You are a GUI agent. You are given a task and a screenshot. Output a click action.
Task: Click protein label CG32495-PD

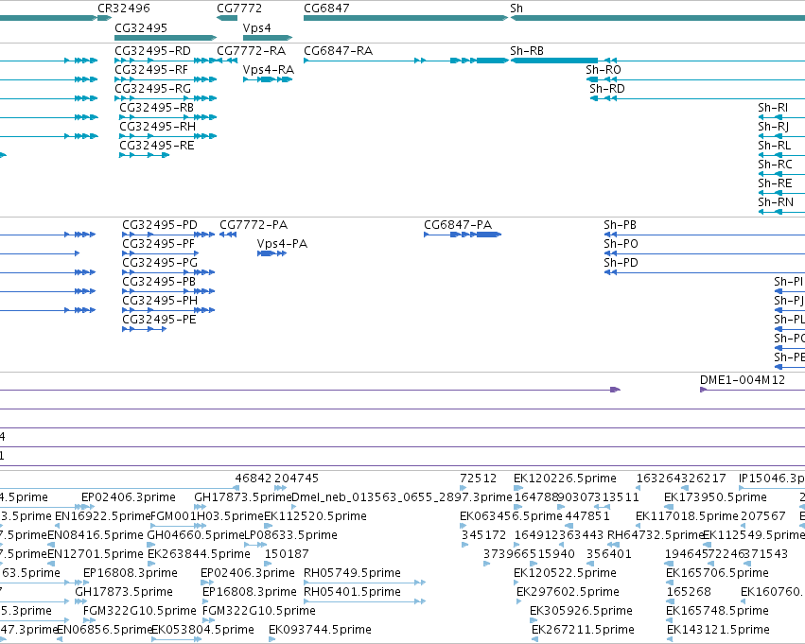(x=160, y=225)
